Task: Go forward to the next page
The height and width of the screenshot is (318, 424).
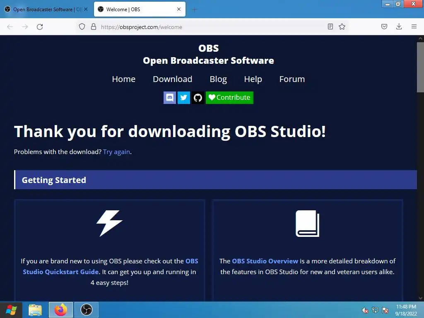Action: pyautogui.click(x=25, y=27)
